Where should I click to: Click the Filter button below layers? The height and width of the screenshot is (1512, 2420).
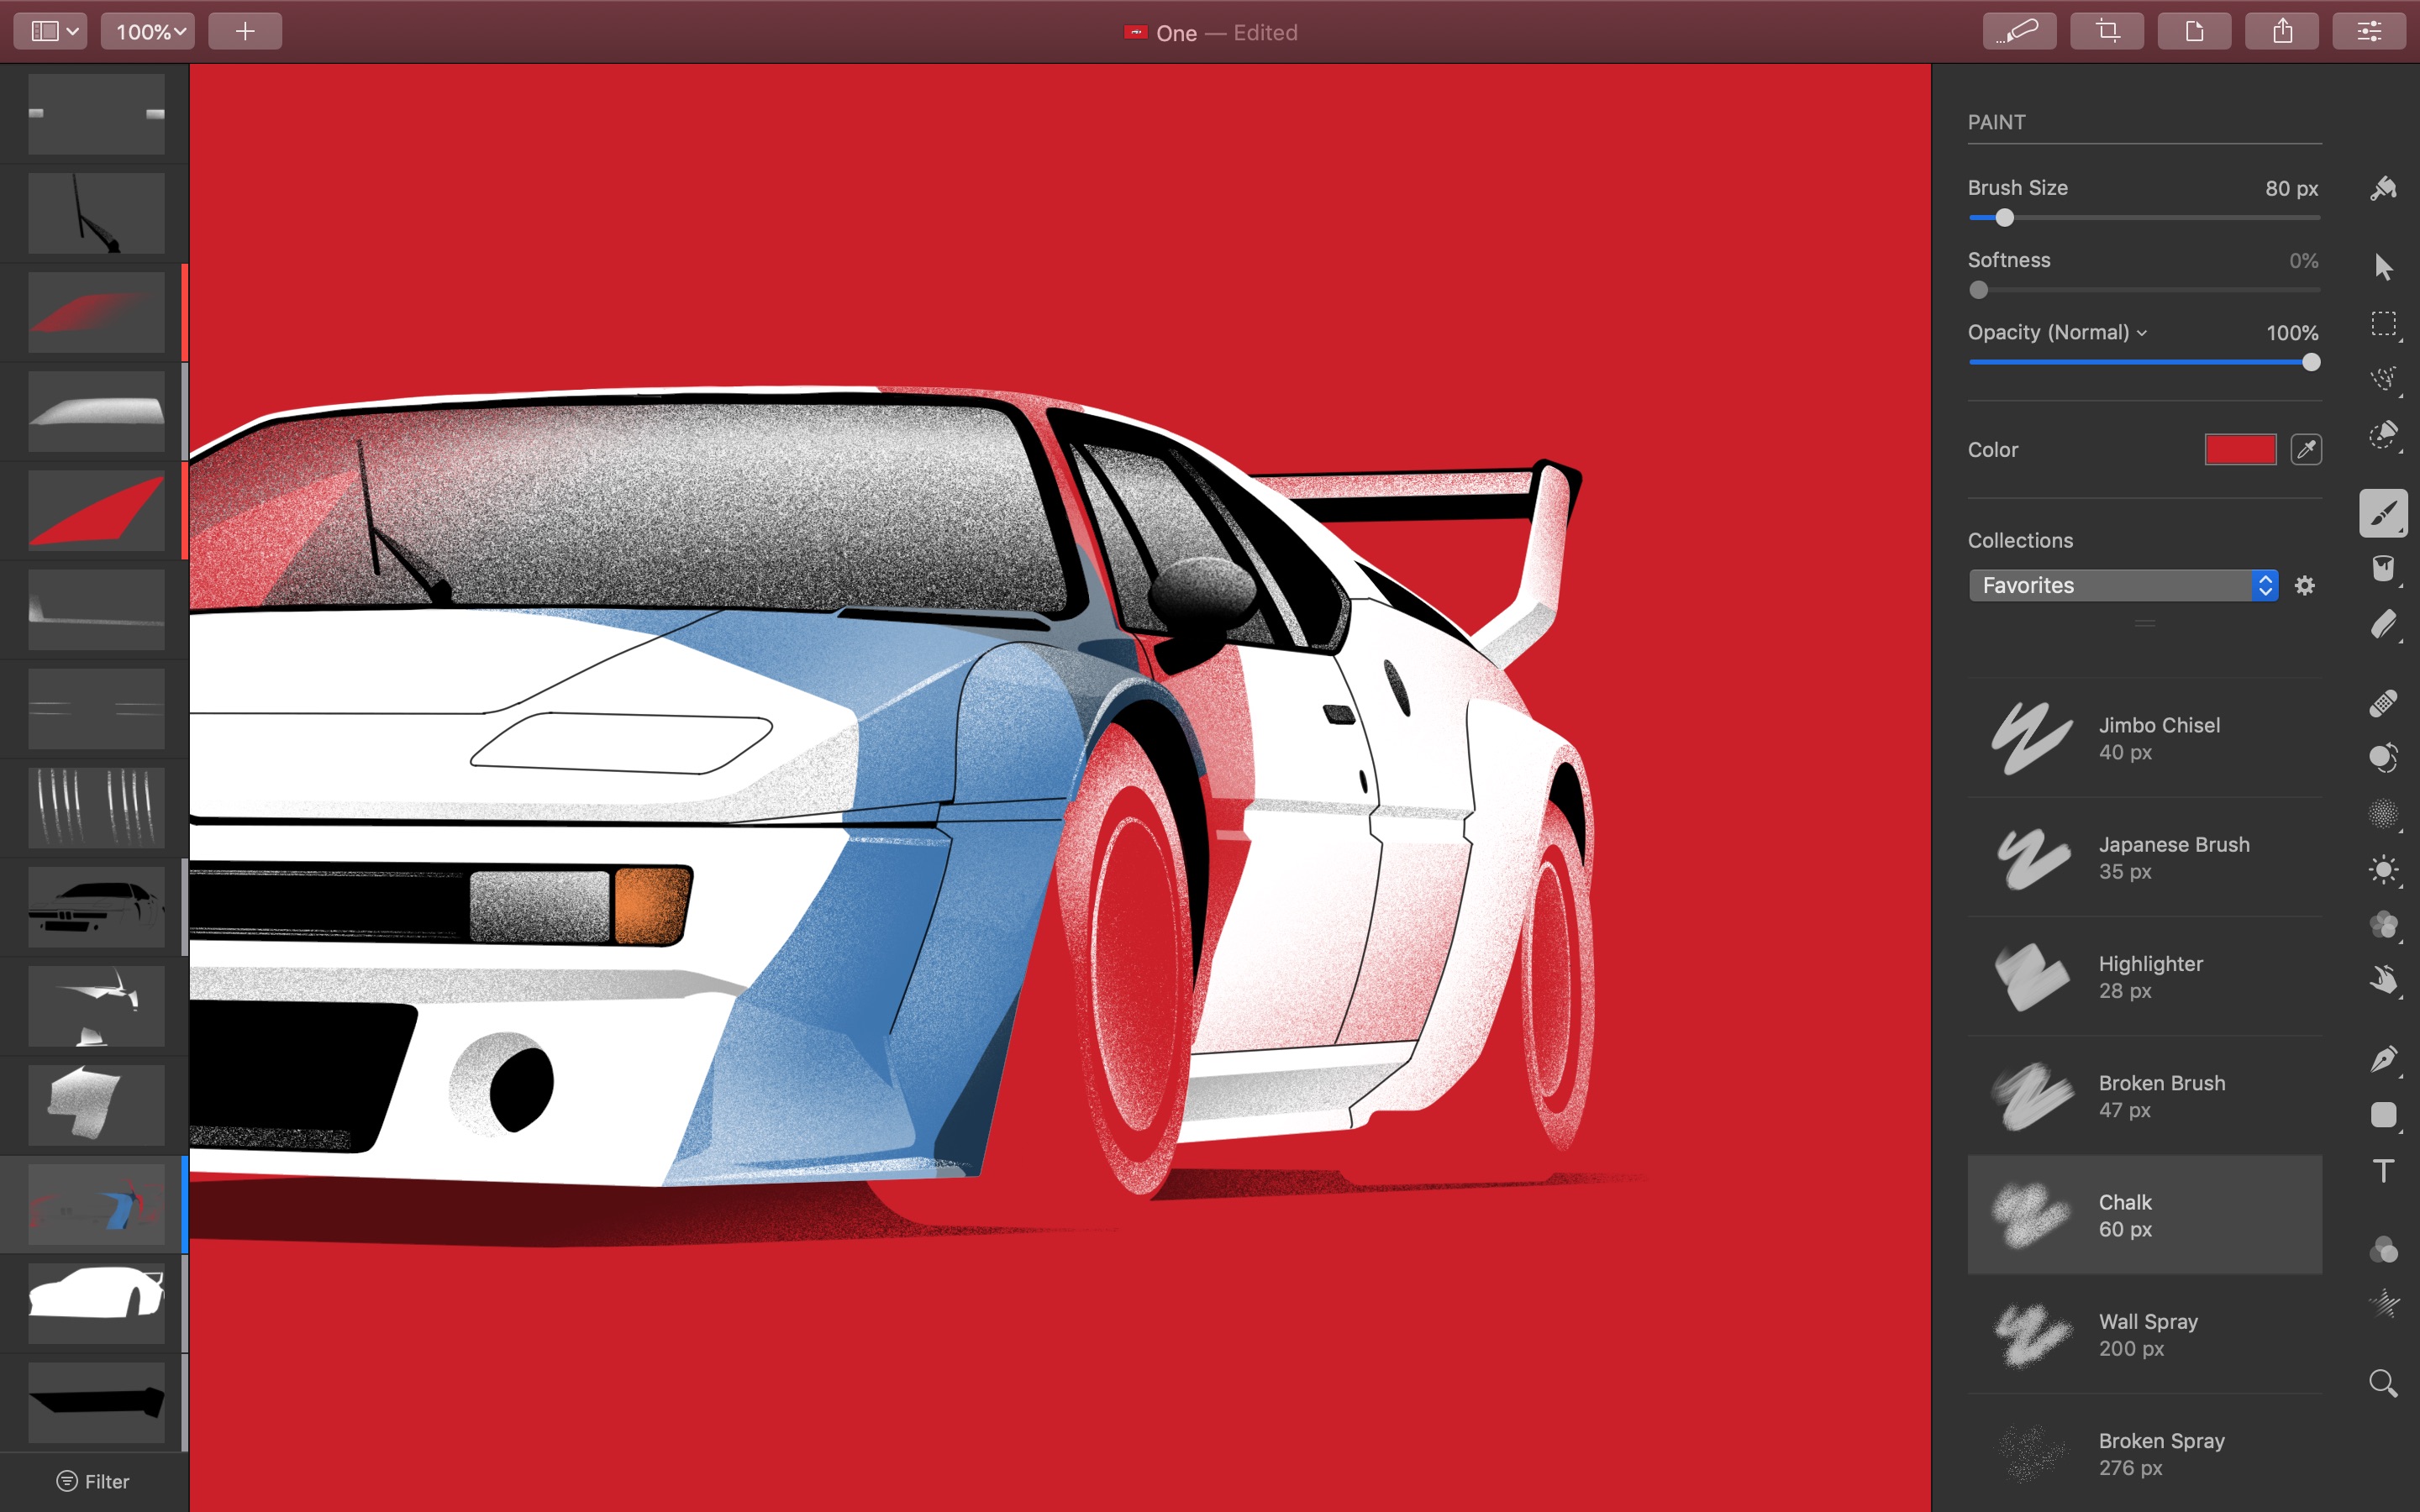(93, 1481)
